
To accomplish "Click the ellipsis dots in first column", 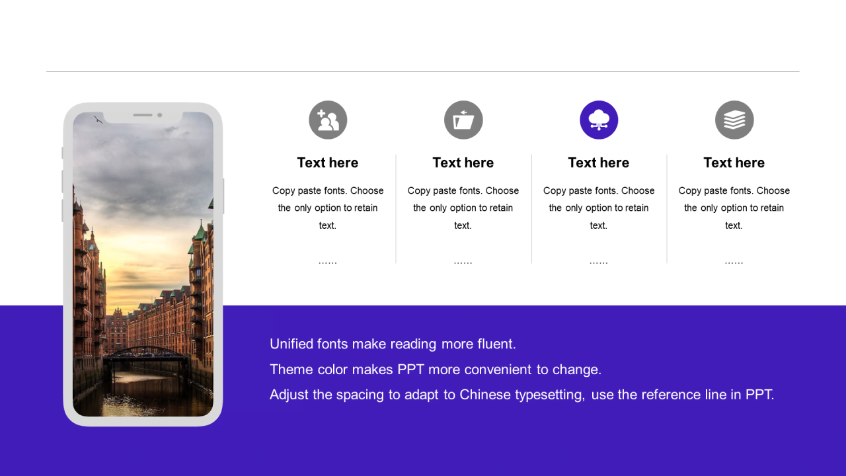I will tap(328, 263).
